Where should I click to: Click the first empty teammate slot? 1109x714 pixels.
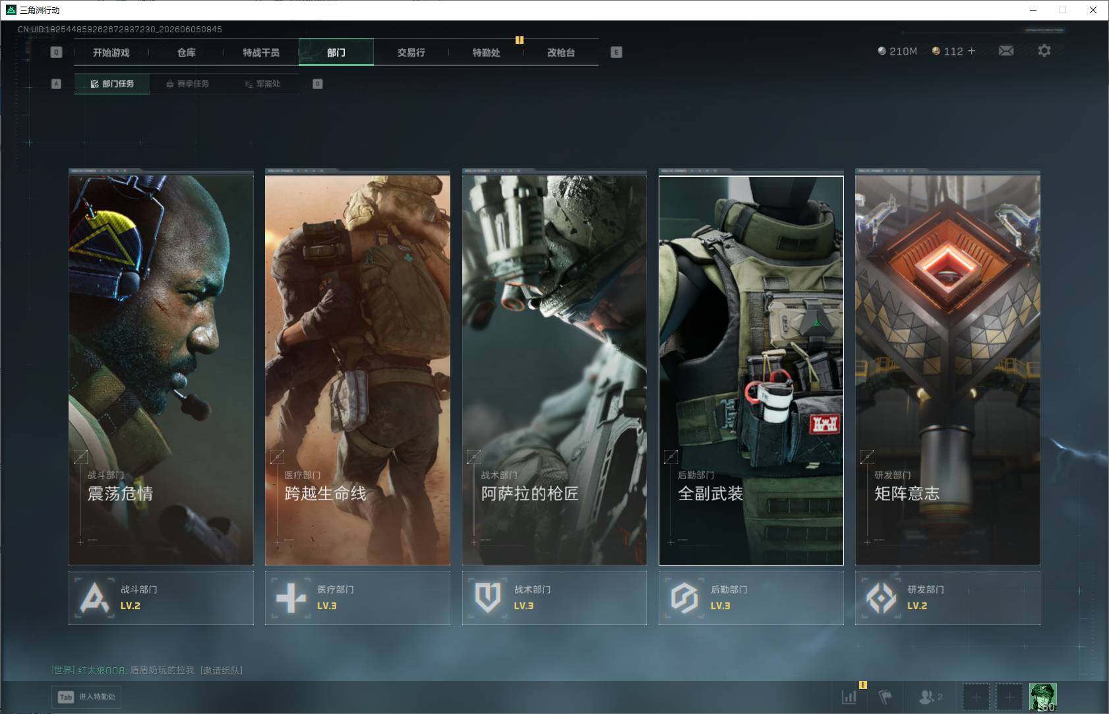pyautogui.click(x=976, y=697)
